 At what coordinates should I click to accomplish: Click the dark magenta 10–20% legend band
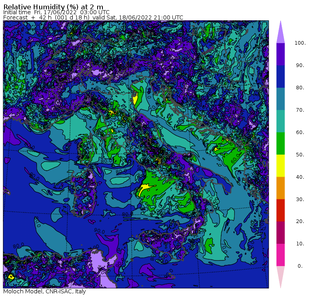tap(281, 233)
